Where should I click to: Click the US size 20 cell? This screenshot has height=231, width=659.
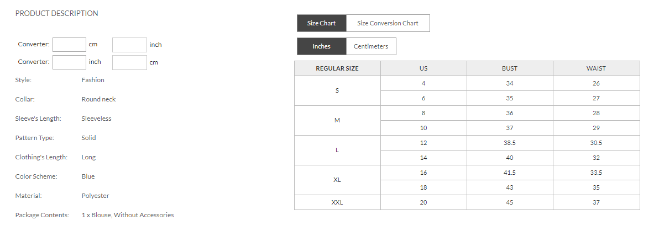[x=423, y=202]
